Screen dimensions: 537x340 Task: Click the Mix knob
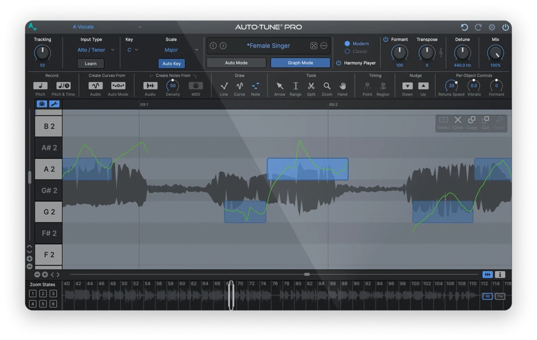[495, 53]
